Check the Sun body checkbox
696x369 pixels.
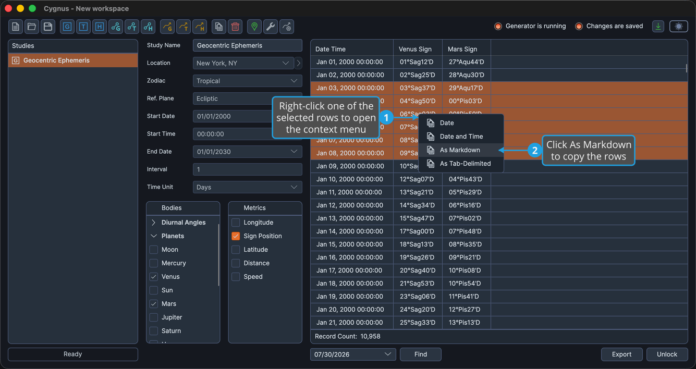click(x=154, y=290)
